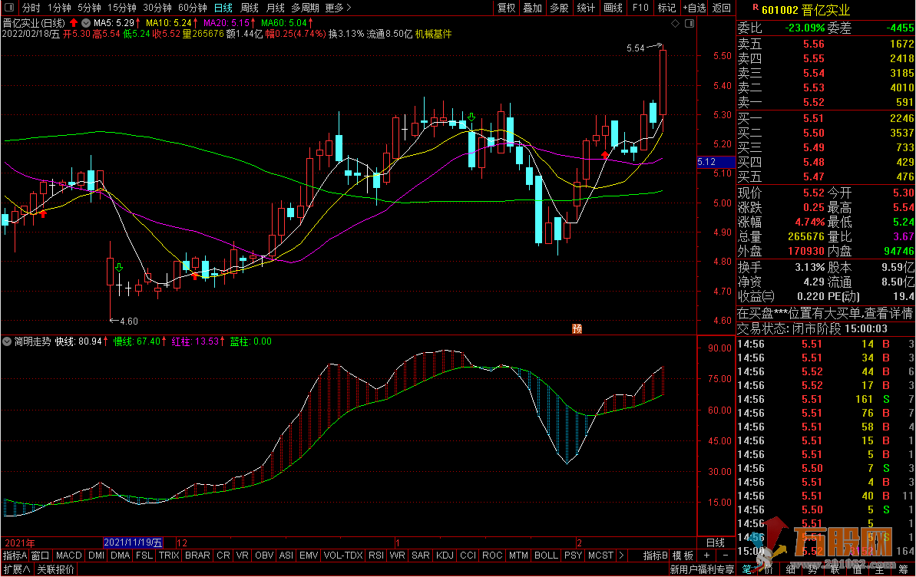Select the 指标B tab
The width and height of the screenshot is (916, 577).
pos(656,556)
